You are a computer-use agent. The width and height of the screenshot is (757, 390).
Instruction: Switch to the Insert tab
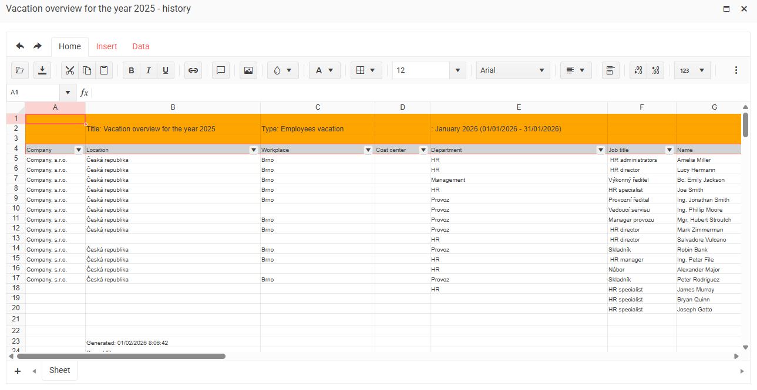point(107,46)
